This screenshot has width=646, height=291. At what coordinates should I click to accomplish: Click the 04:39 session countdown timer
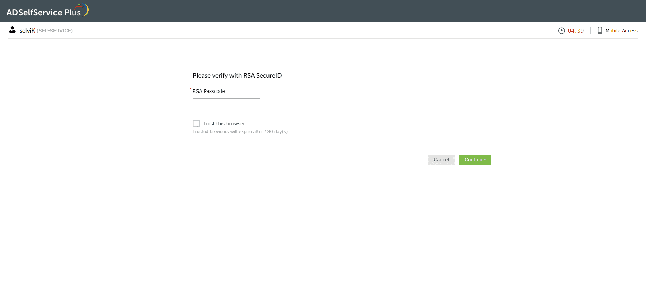tap(576, 31)
